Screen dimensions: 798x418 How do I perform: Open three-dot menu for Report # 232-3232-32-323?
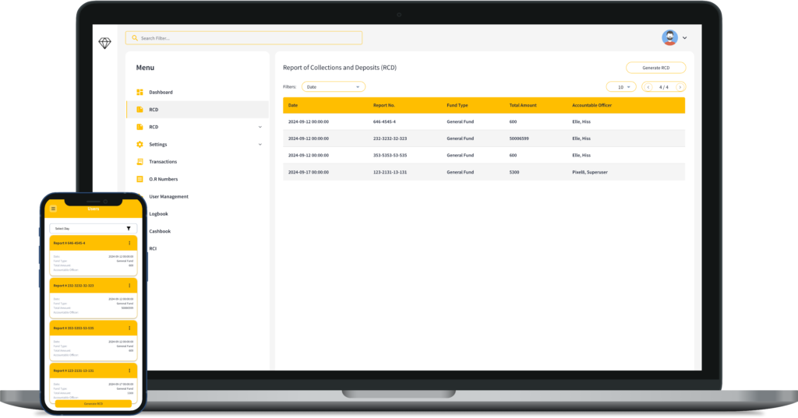pos(129,286)
